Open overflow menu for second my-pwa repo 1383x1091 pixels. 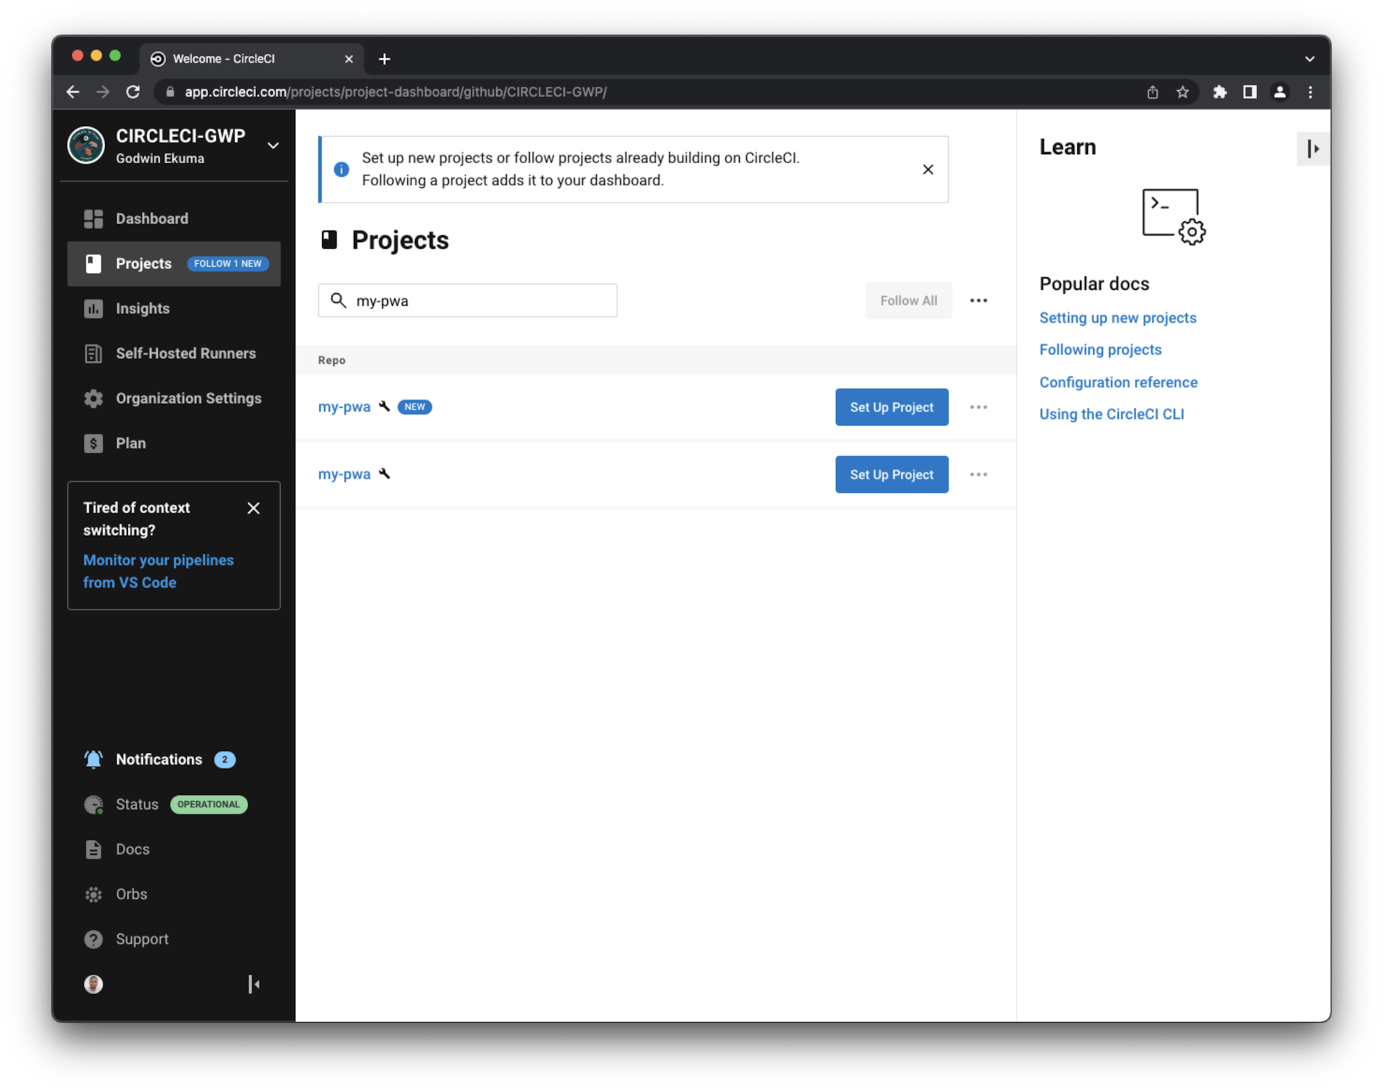(978, 474)
